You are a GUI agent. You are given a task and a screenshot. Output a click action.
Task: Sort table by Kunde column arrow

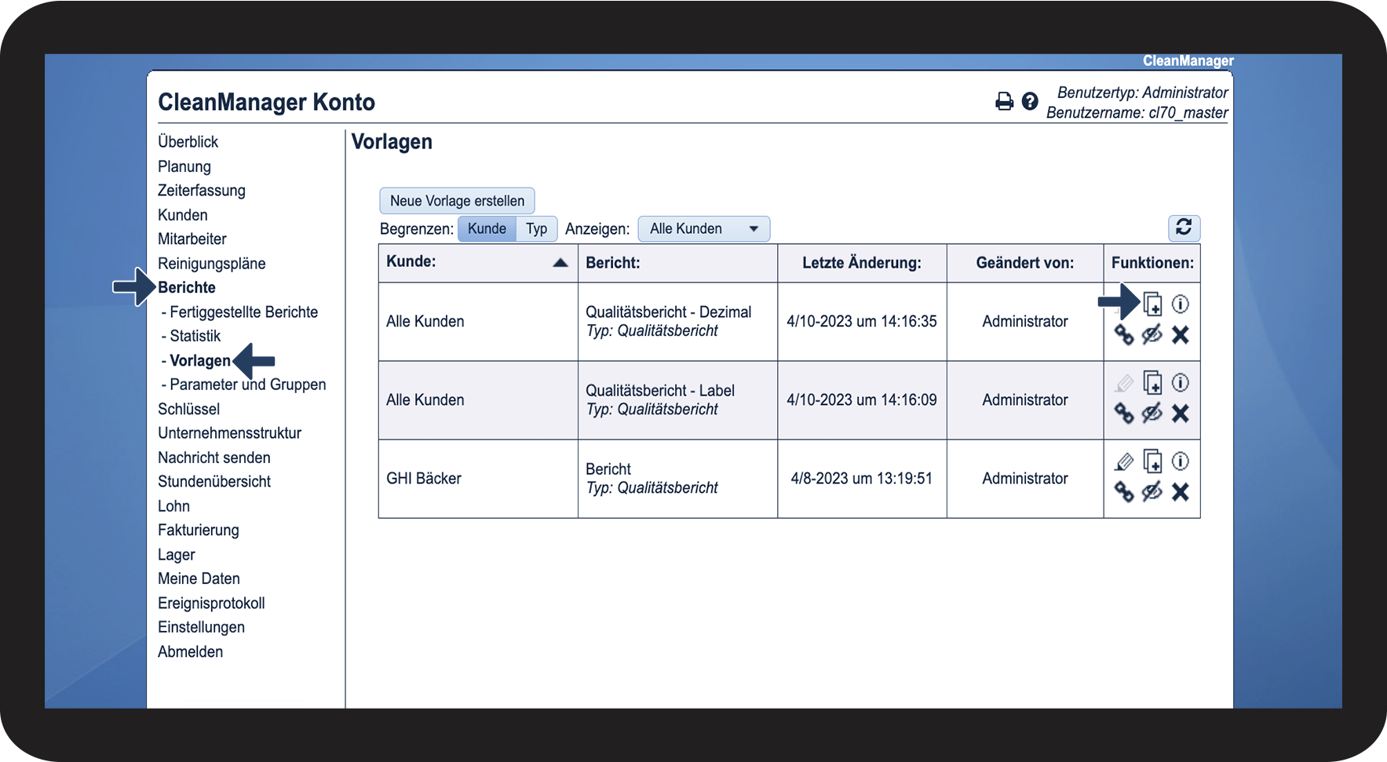[x=560, y=263]
